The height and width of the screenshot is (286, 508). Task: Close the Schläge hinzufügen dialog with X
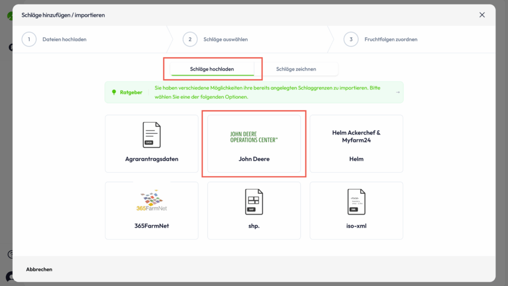(482, 15)
